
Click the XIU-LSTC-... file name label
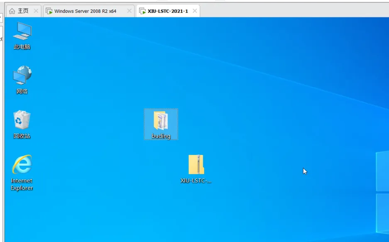pos(196,181)
